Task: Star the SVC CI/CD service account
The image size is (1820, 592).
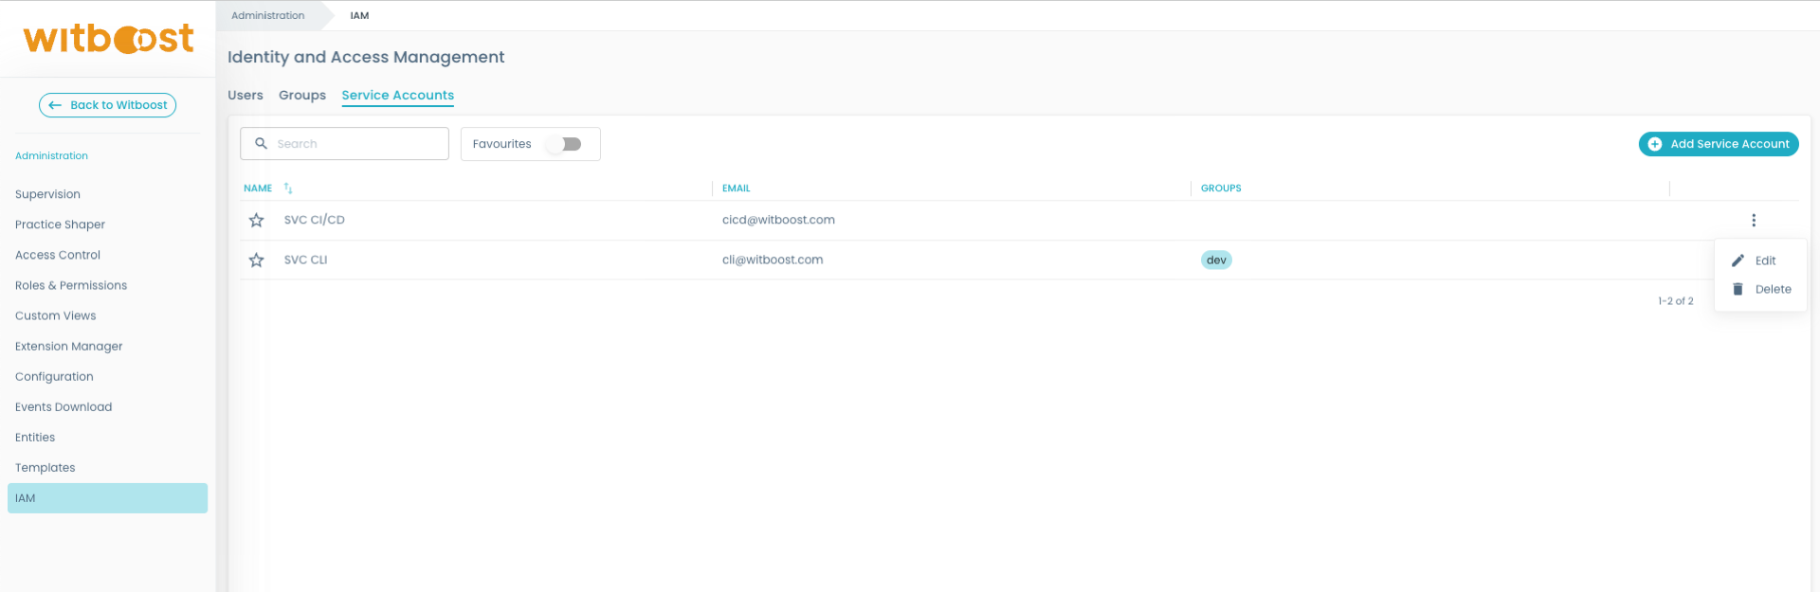Action: pos(256,221)
